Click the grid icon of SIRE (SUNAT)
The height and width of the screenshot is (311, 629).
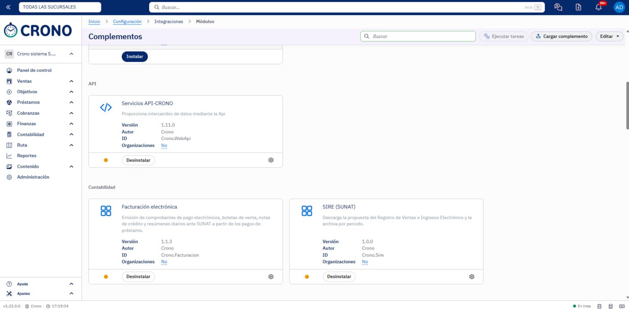[307, 211]
